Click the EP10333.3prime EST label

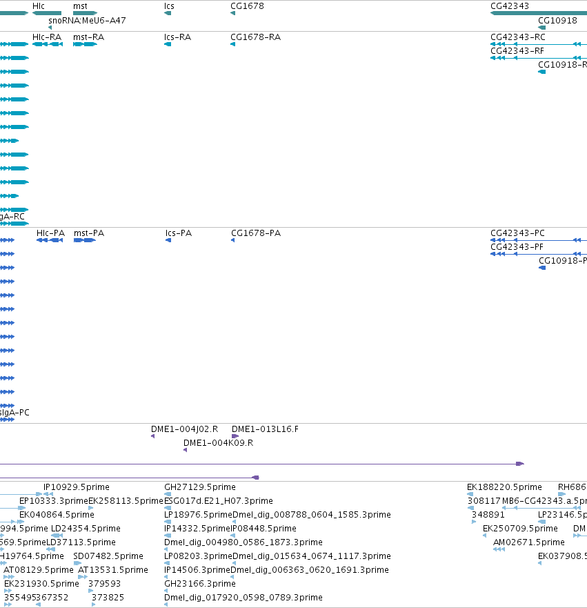(54, 501)
